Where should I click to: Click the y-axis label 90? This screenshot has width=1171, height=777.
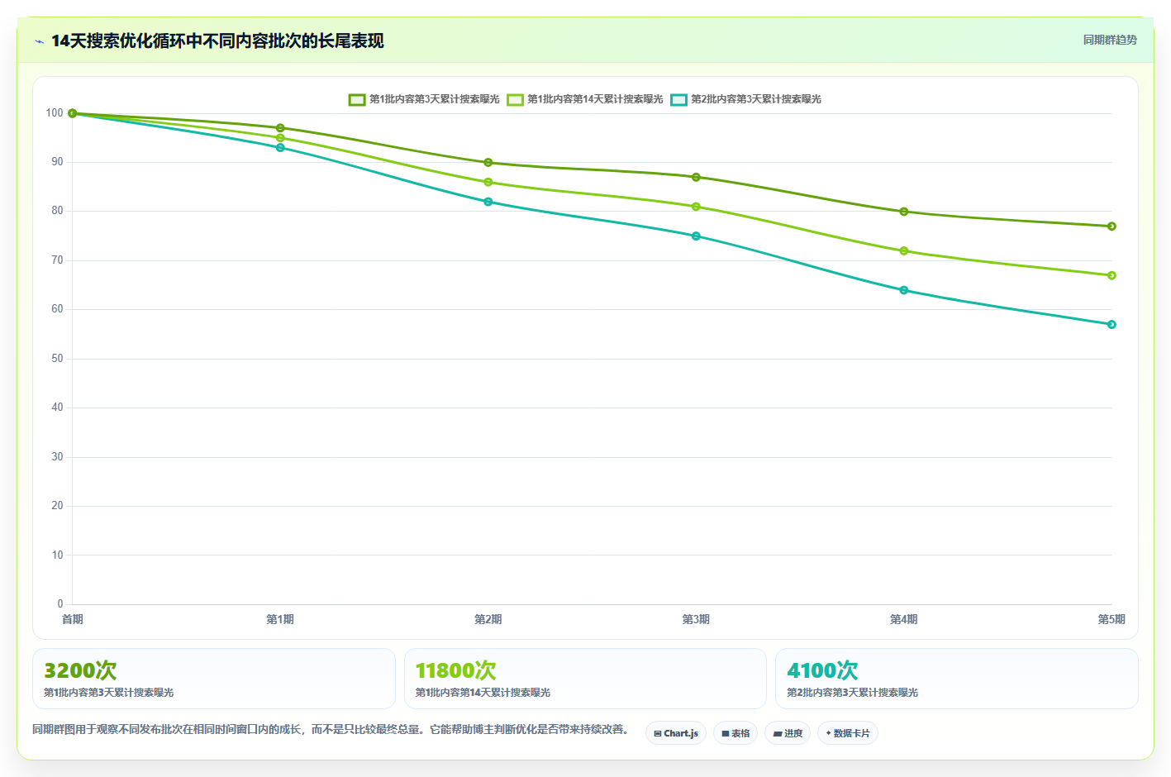(x=57, y=162)
